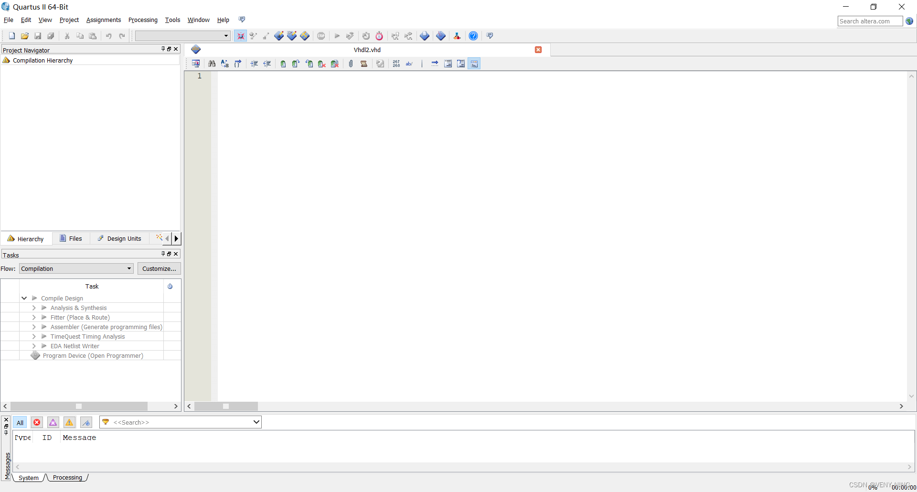
Task: Show error messages with the red X filter
Action: tap(37, 422)
